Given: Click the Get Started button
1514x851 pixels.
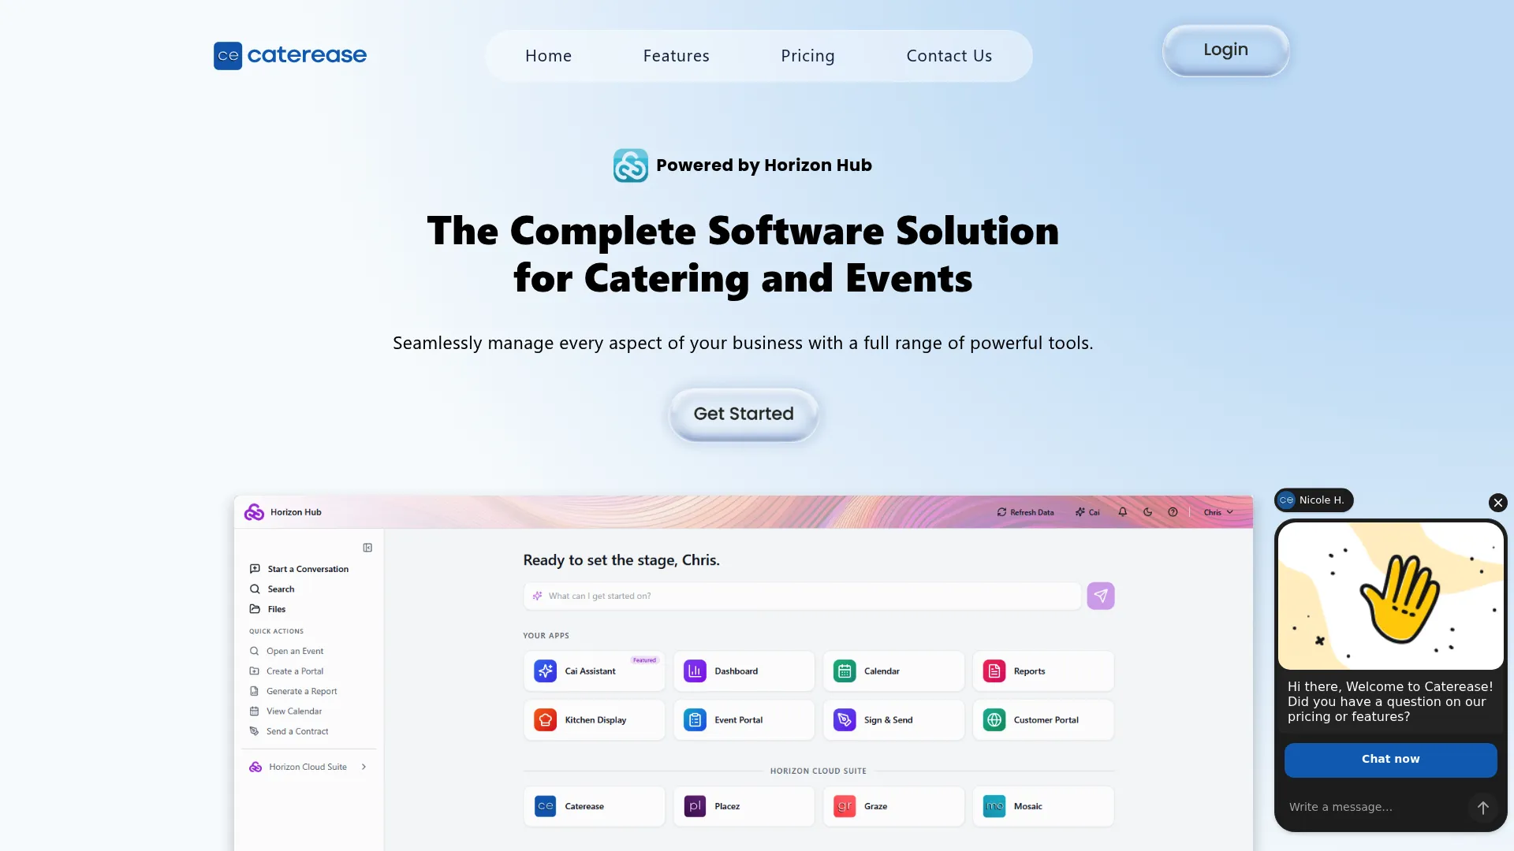Looking at the screenshot, I should [x=744, y=414].
